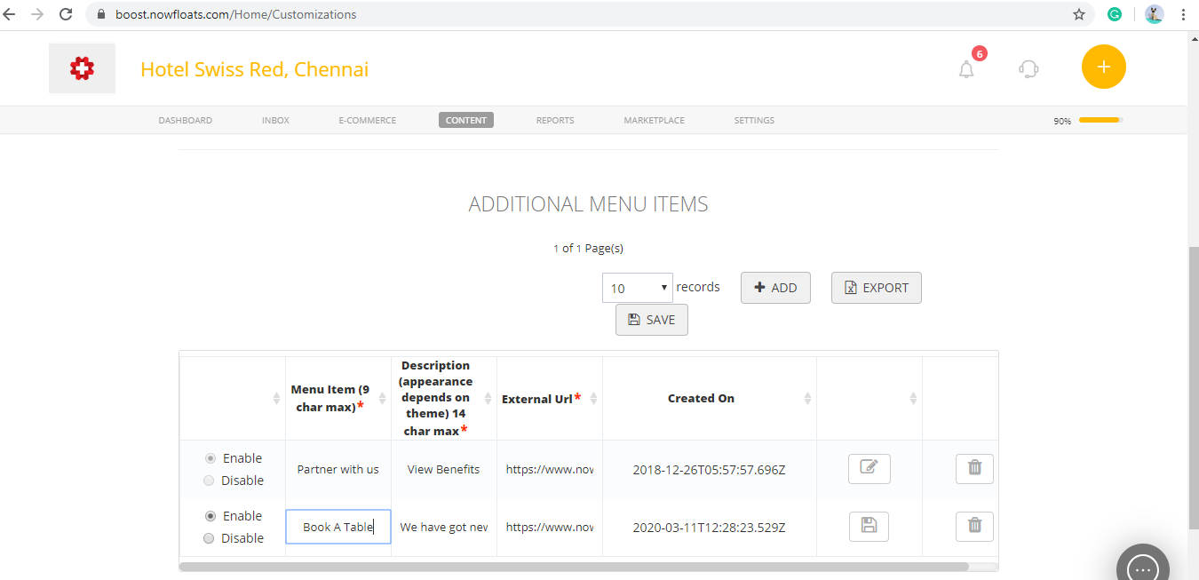Select Disable for Book A Table row

pos(209,538)
